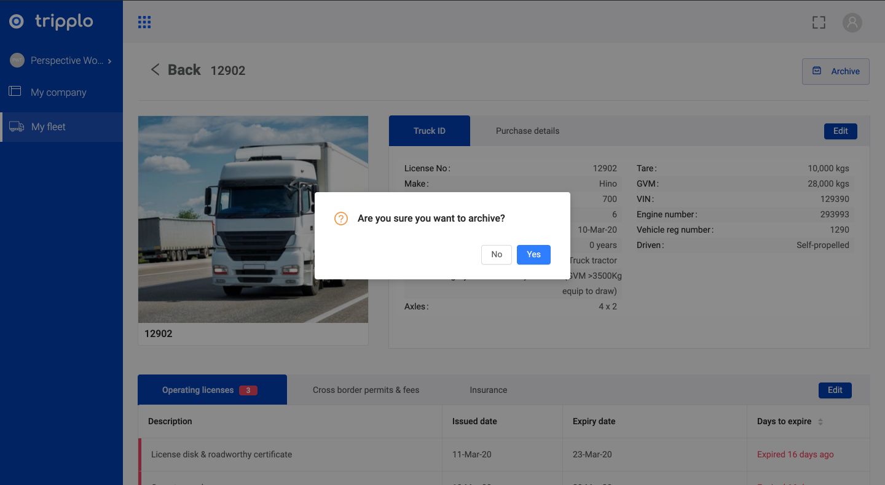Screen dimensions: 885x485
Task: Edit the Truck ID details
Action: click(x=840, y=131)
